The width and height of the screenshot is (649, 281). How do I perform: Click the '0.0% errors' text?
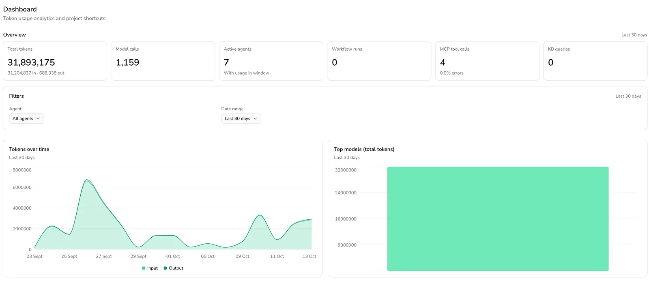451,73
